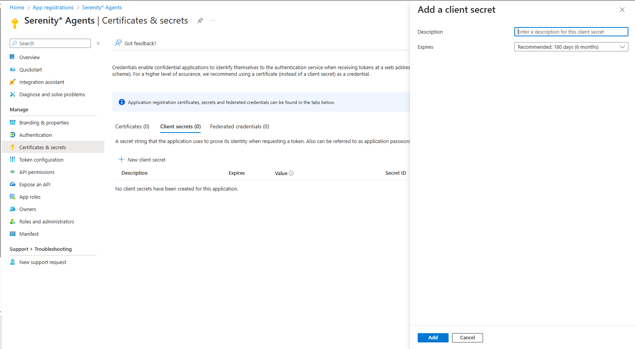Go to Home breadcrumb link
This screenshot has height=349, width=635.
pyautogui.click(x=17, y=7)
